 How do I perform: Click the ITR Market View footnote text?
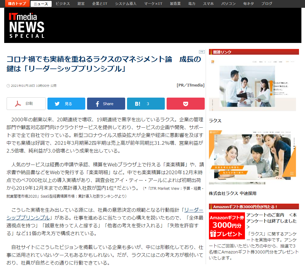(105, 192)
